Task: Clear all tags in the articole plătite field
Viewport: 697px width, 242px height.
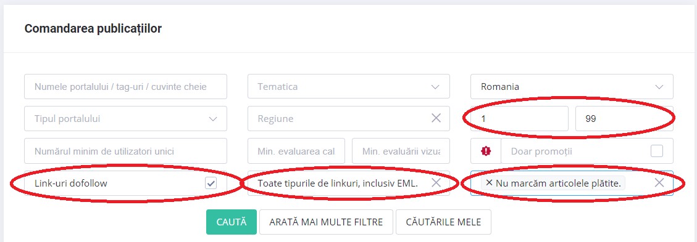Action: [x=659, y=183]
